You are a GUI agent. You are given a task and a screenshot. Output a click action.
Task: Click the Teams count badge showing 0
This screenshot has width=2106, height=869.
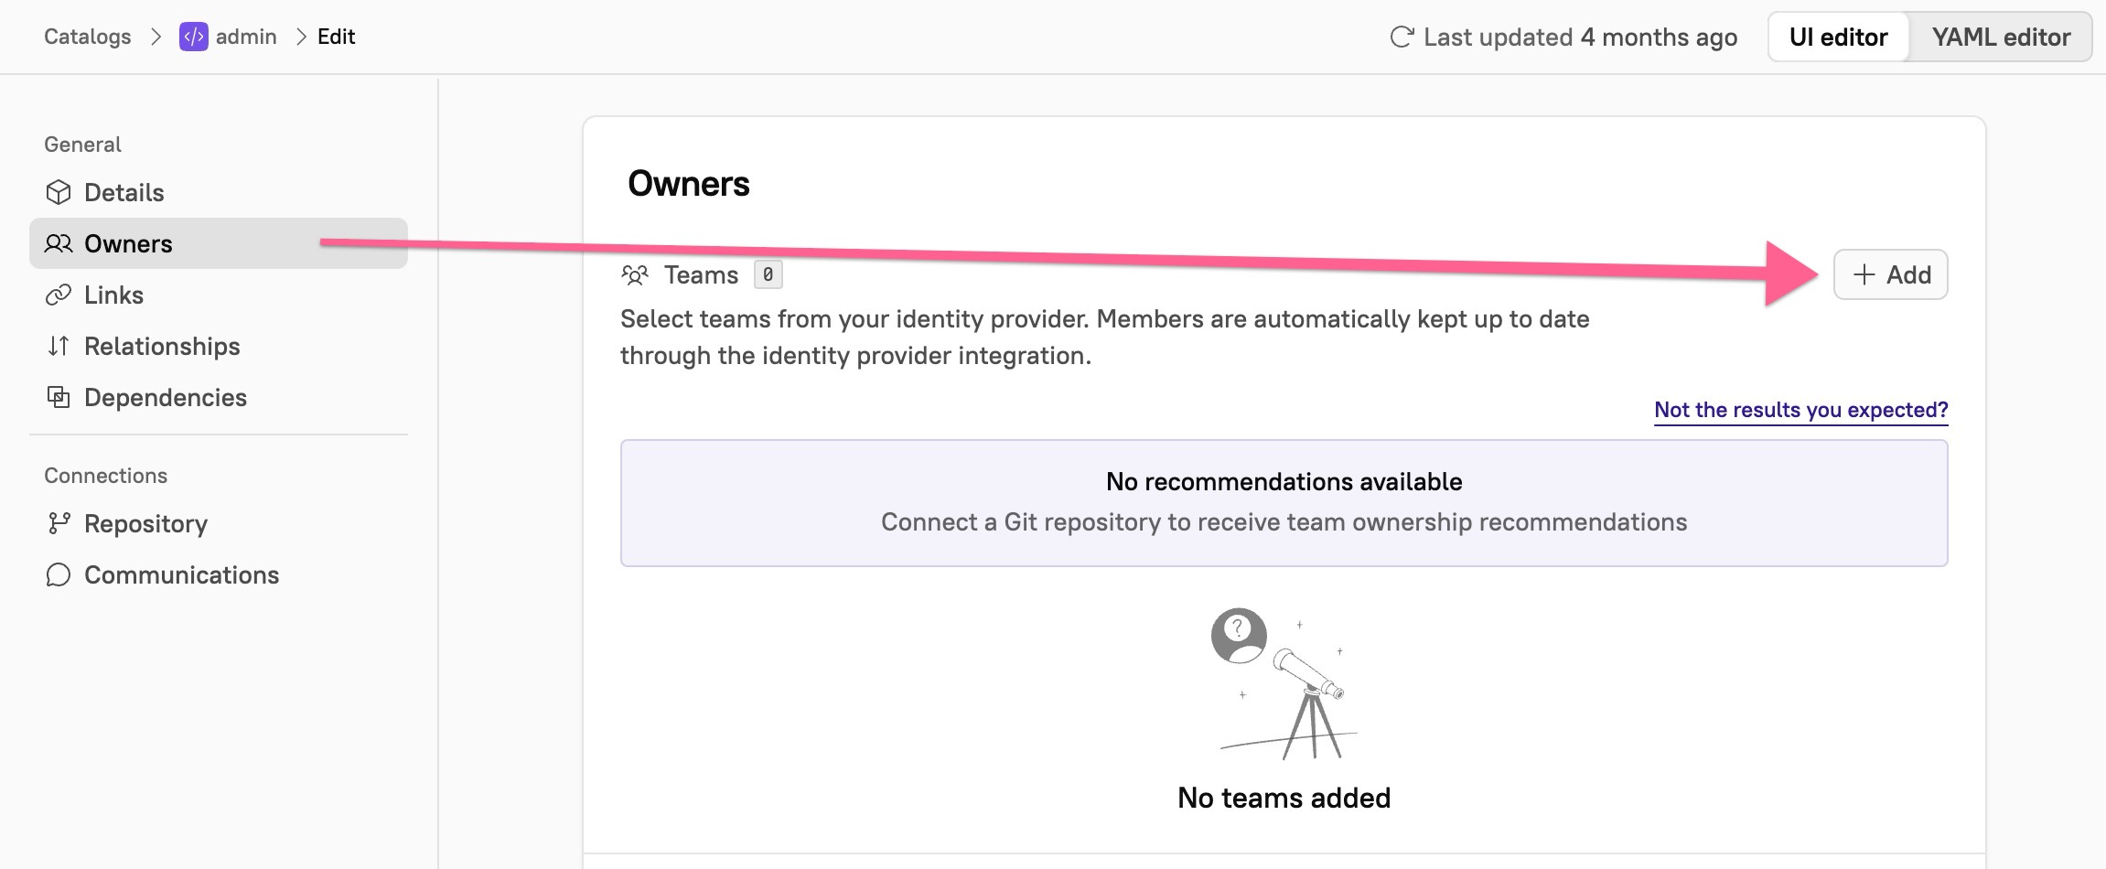coord(768,274)
